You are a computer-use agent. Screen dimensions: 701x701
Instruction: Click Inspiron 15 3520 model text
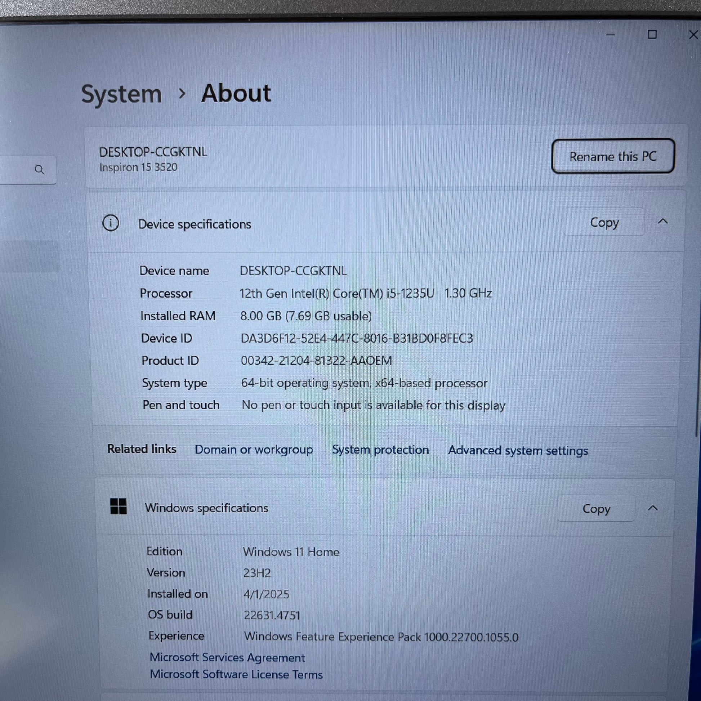(138, 167)
